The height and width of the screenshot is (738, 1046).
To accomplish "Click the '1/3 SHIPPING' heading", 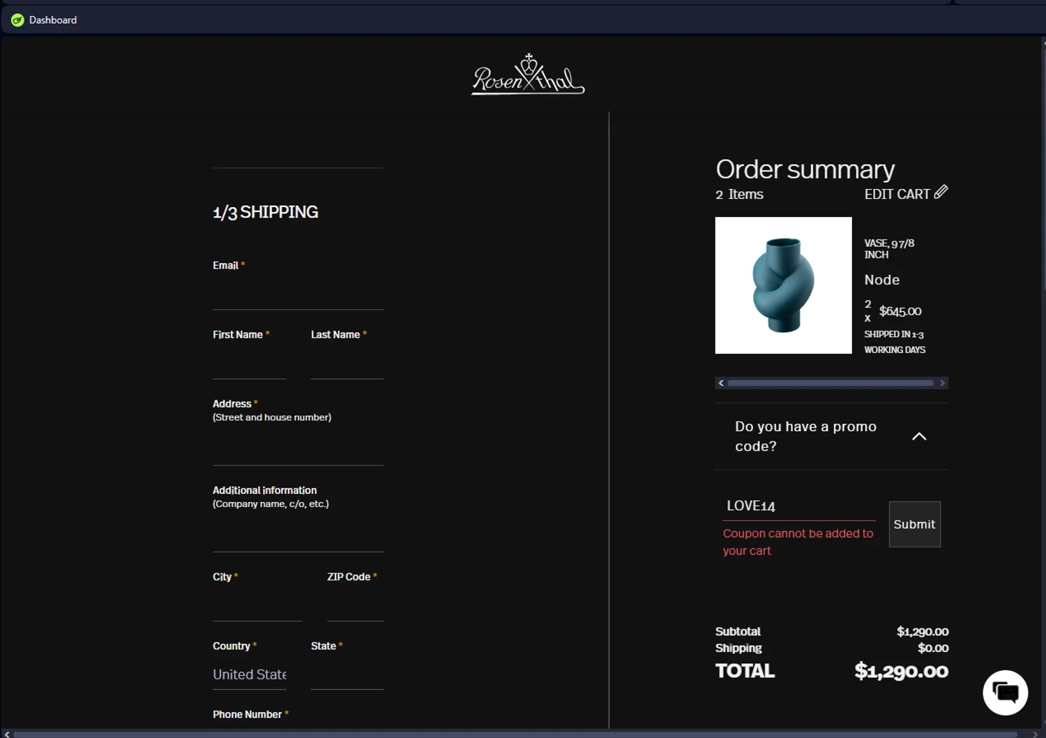I will (x=266, y=212).
